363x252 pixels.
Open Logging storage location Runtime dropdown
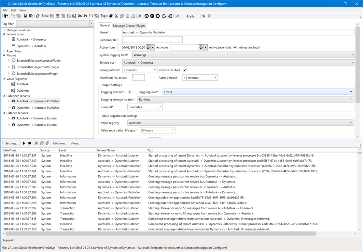pos(246,99)
